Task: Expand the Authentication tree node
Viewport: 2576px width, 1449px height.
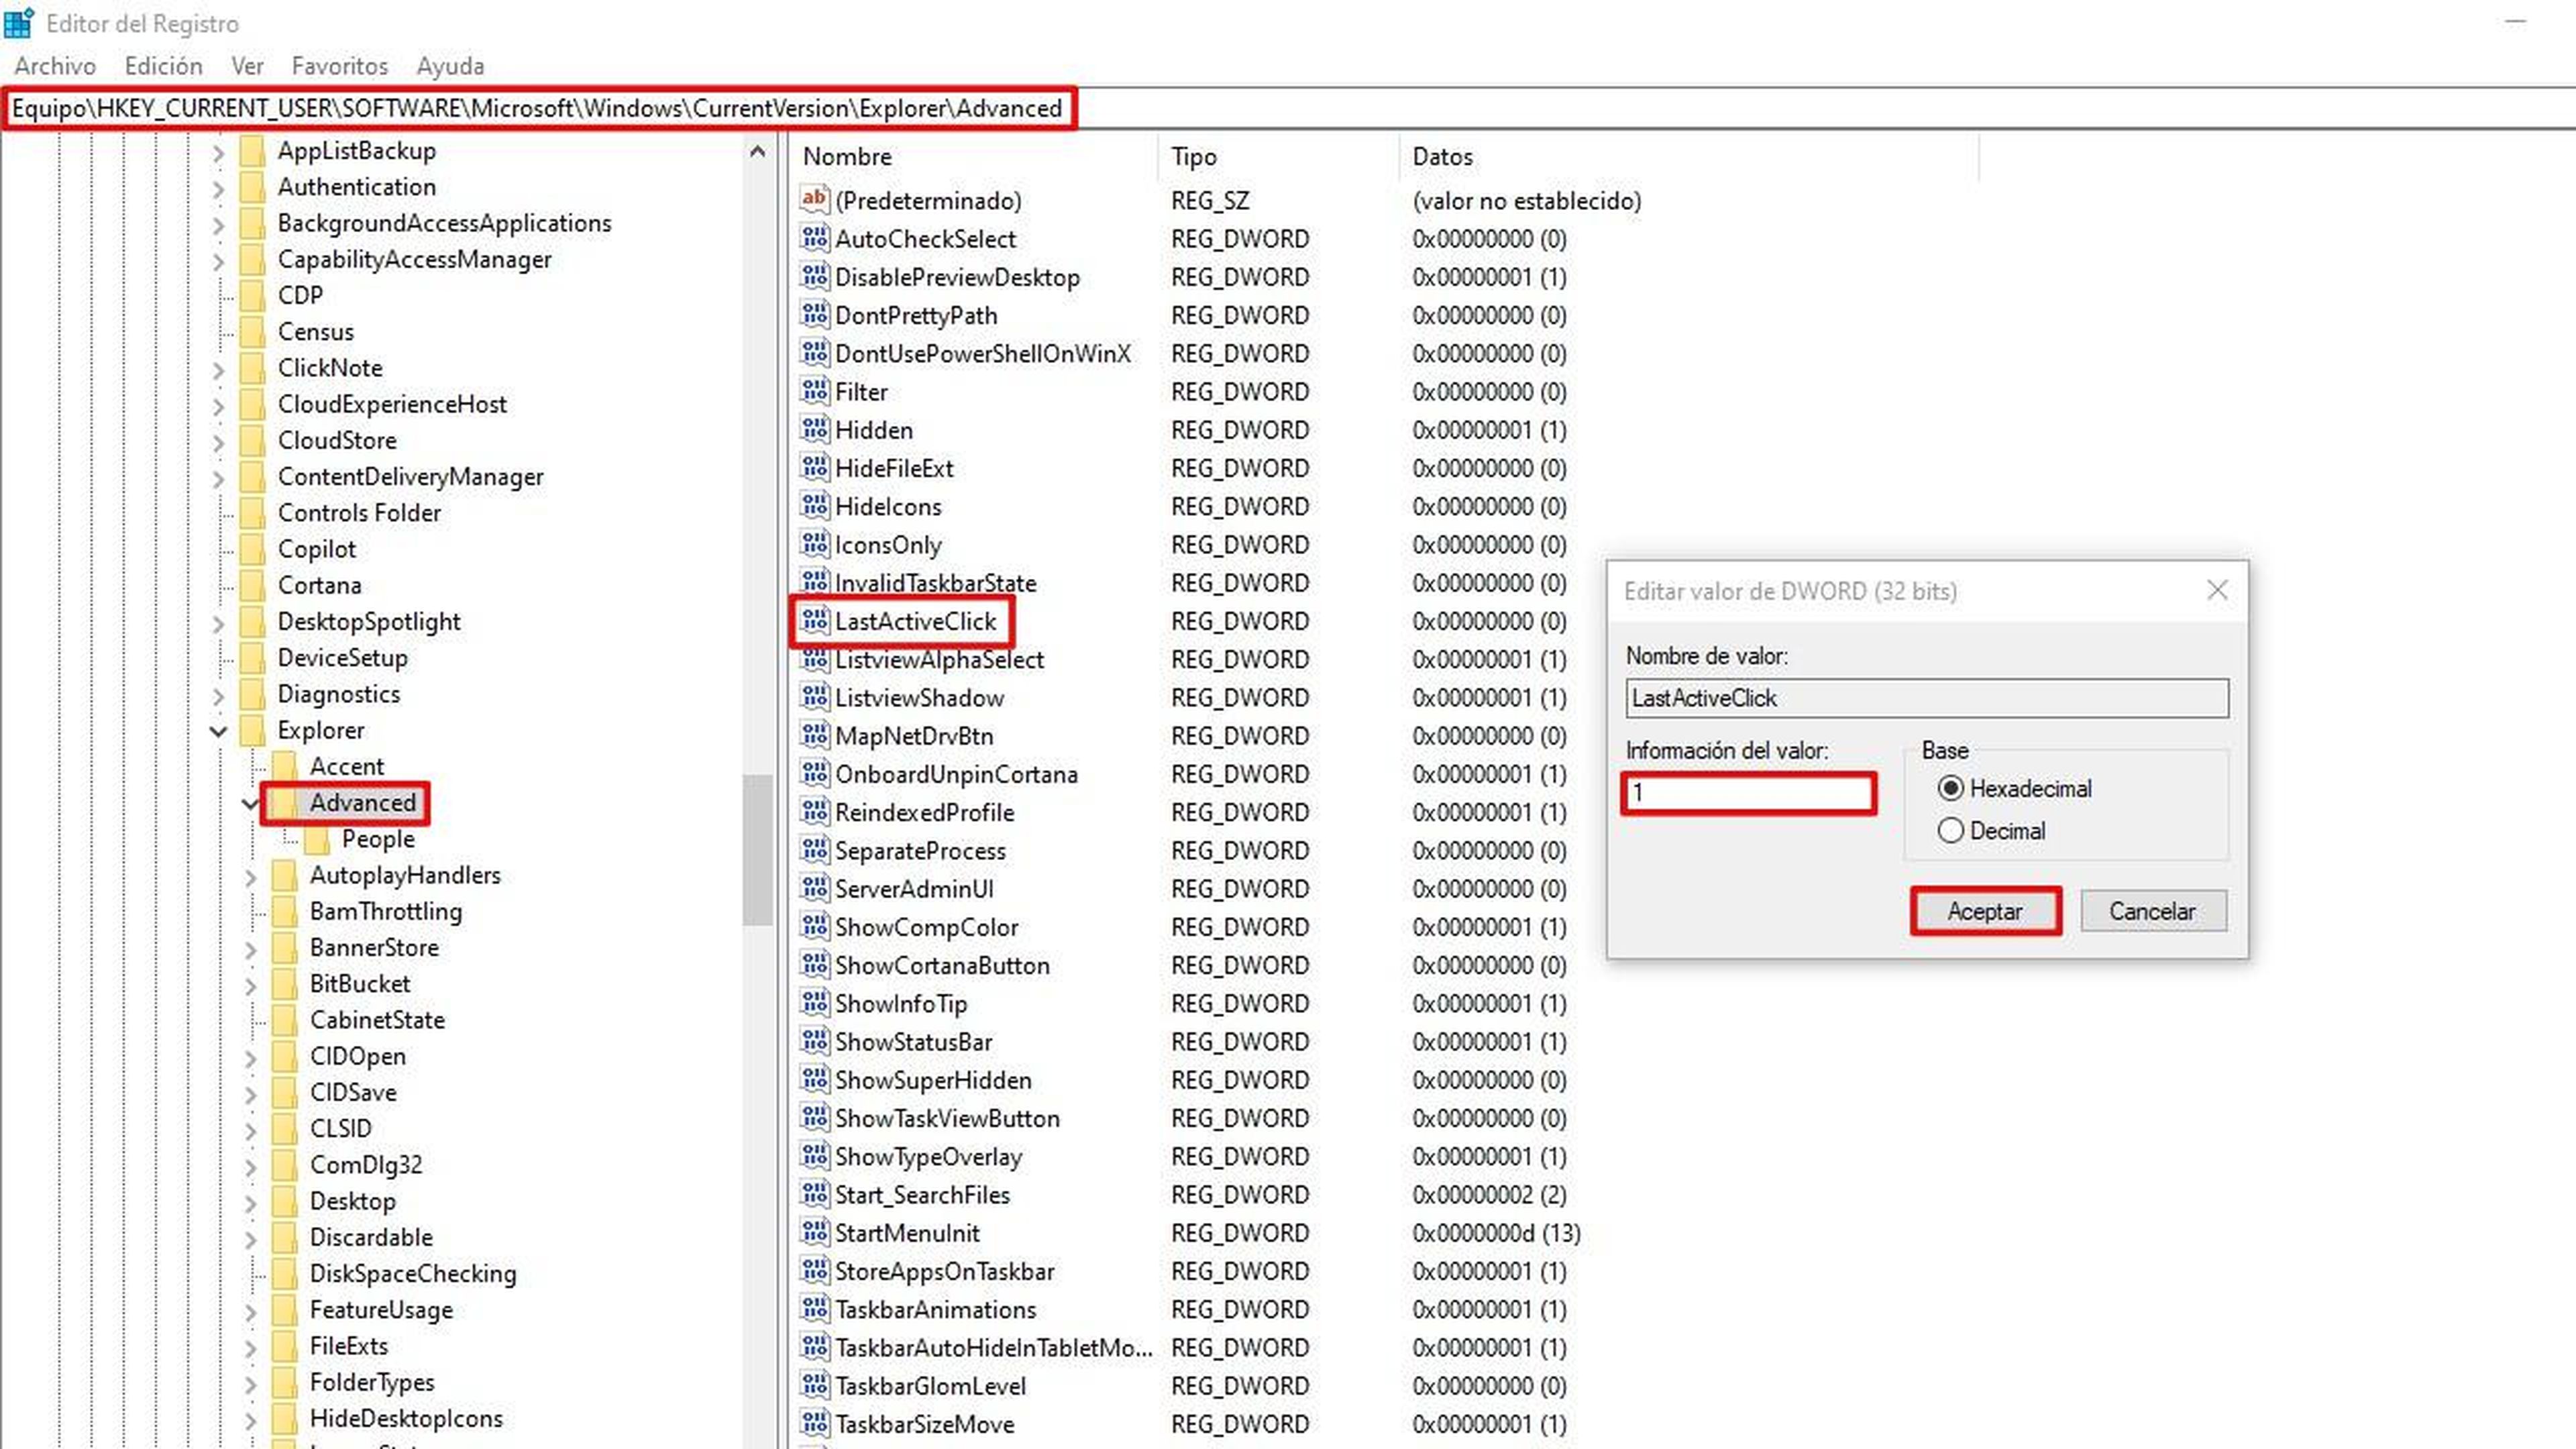Action: coord(218,189)
